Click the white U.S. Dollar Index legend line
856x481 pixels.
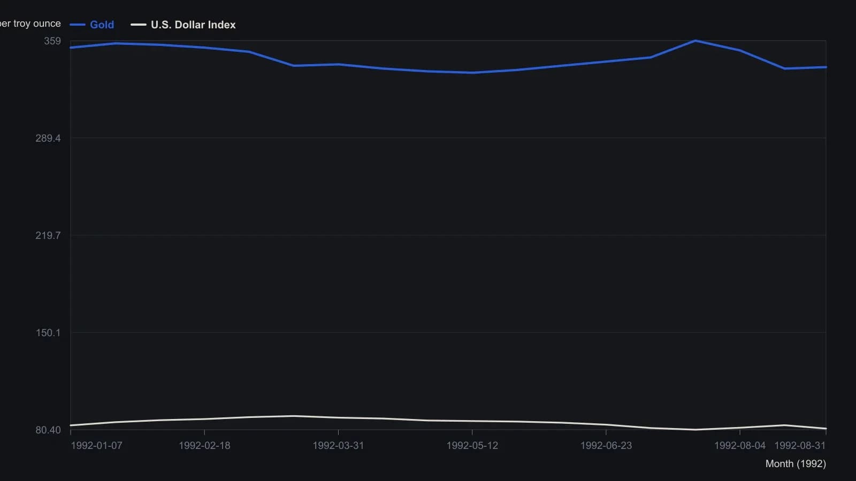coord(139,25)
